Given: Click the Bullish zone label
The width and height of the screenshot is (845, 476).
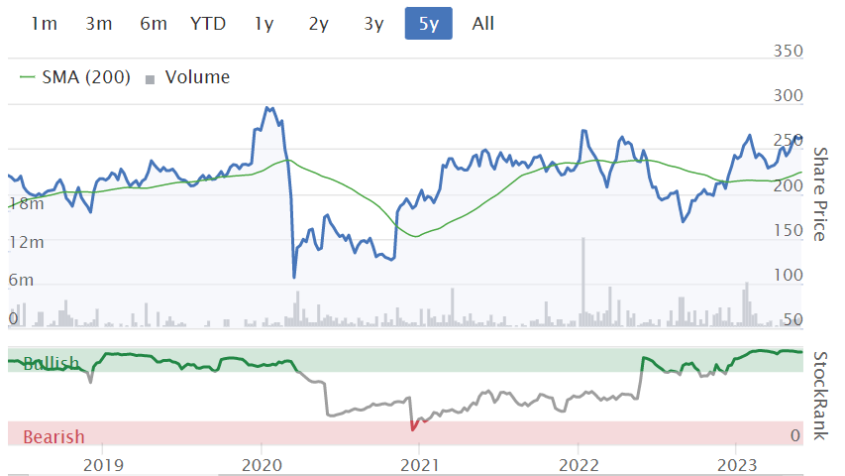Looking at the screenshot, I should (x=51, y=363).
